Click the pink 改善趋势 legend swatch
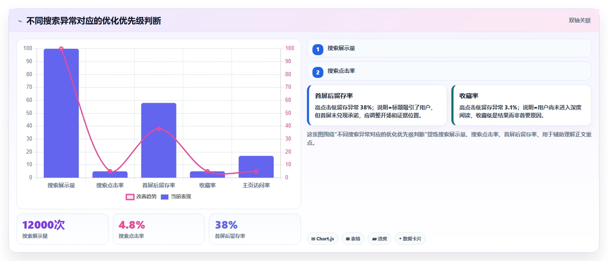The height and width of the screenshot is (261, 608). click(x=130, y=197)
